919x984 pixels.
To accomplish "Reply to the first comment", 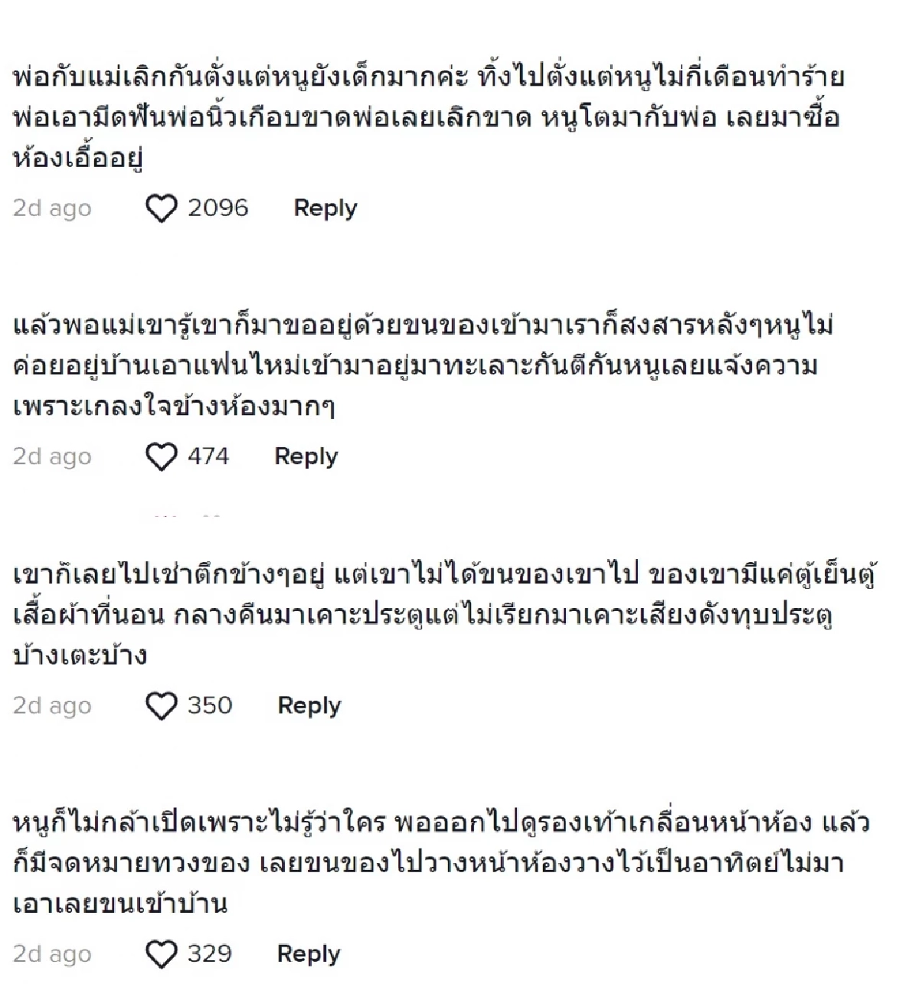I will [x=325, y=207].
